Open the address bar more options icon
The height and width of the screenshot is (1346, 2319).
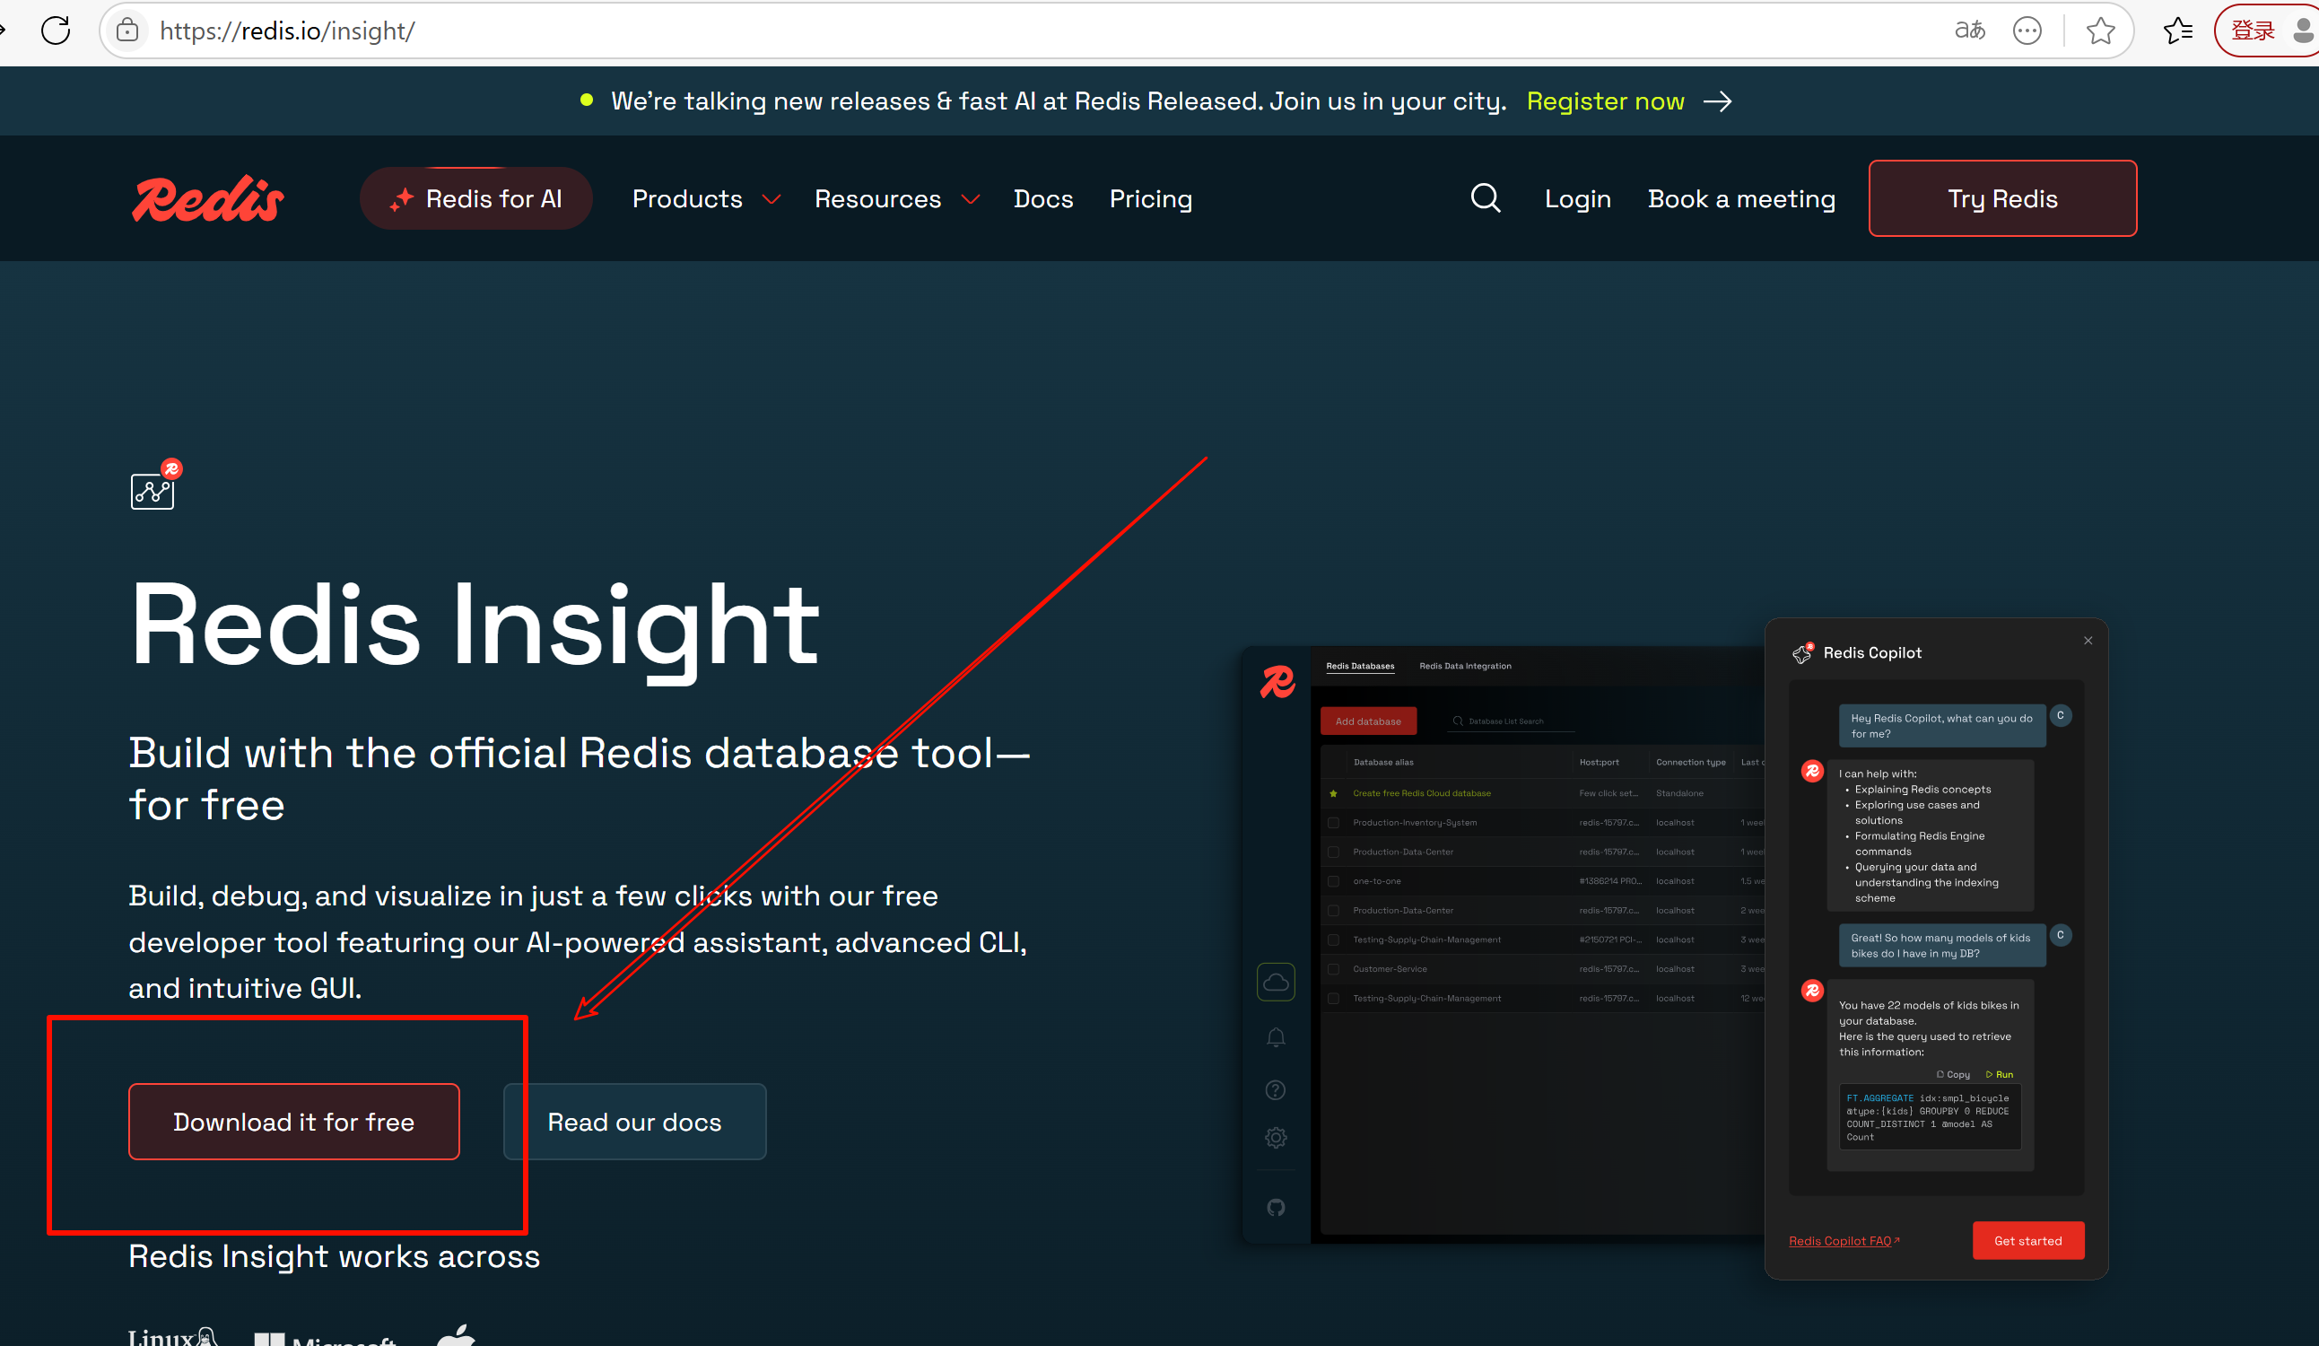click(2027, 31)
